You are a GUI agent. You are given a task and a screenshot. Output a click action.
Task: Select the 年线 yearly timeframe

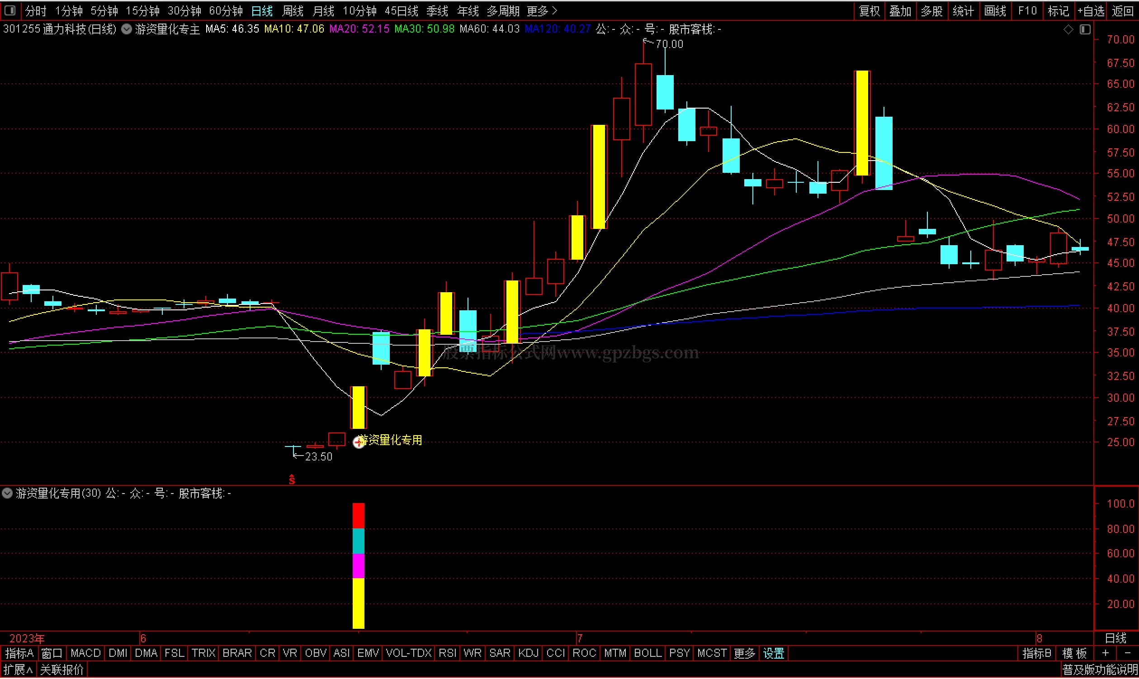click(x=468, y=10)
